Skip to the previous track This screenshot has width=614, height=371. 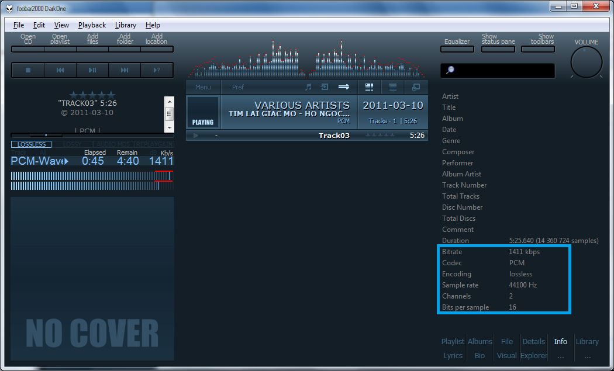60,70
